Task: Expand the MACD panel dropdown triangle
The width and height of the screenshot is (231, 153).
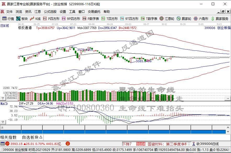Action: click(3, 122)
